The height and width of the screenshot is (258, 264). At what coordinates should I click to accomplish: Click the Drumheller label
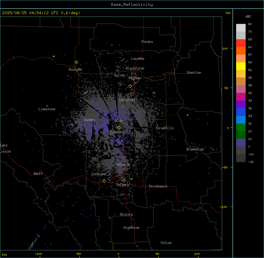point(195,149)
